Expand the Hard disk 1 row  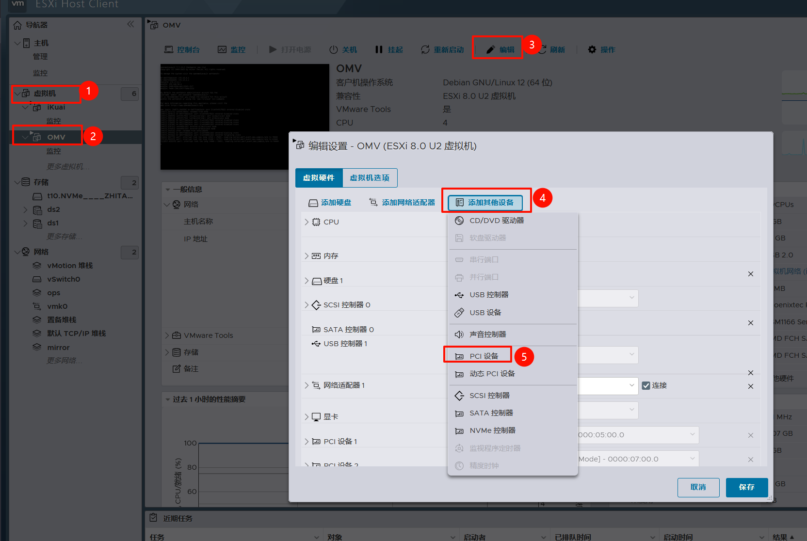pos(307,281)
